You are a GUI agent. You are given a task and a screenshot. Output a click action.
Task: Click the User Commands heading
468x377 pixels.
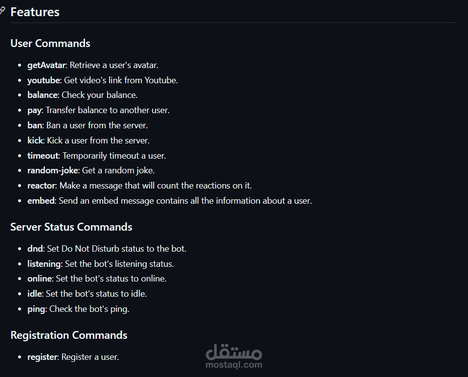(x=50, y=43)
